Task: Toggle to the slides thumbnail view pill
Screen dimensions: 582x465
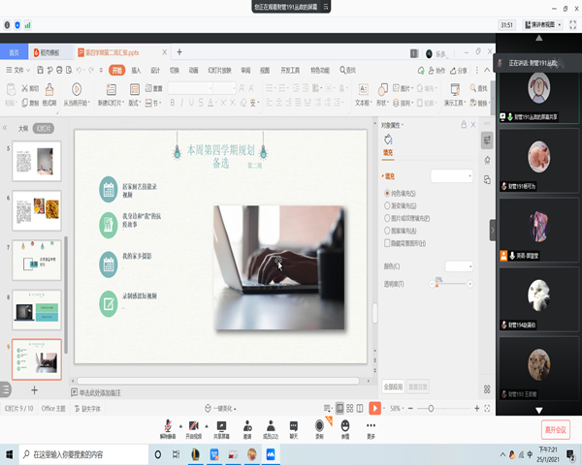Action: point(44,128)
